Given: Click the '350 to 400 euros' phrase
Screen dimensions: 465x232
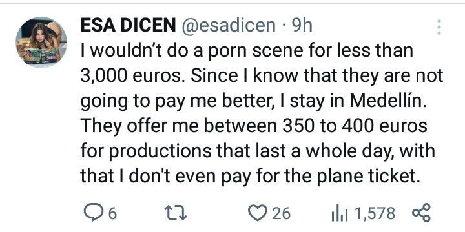Looking at the screenshot, I should pyautogui.click(x=355, y=126).
